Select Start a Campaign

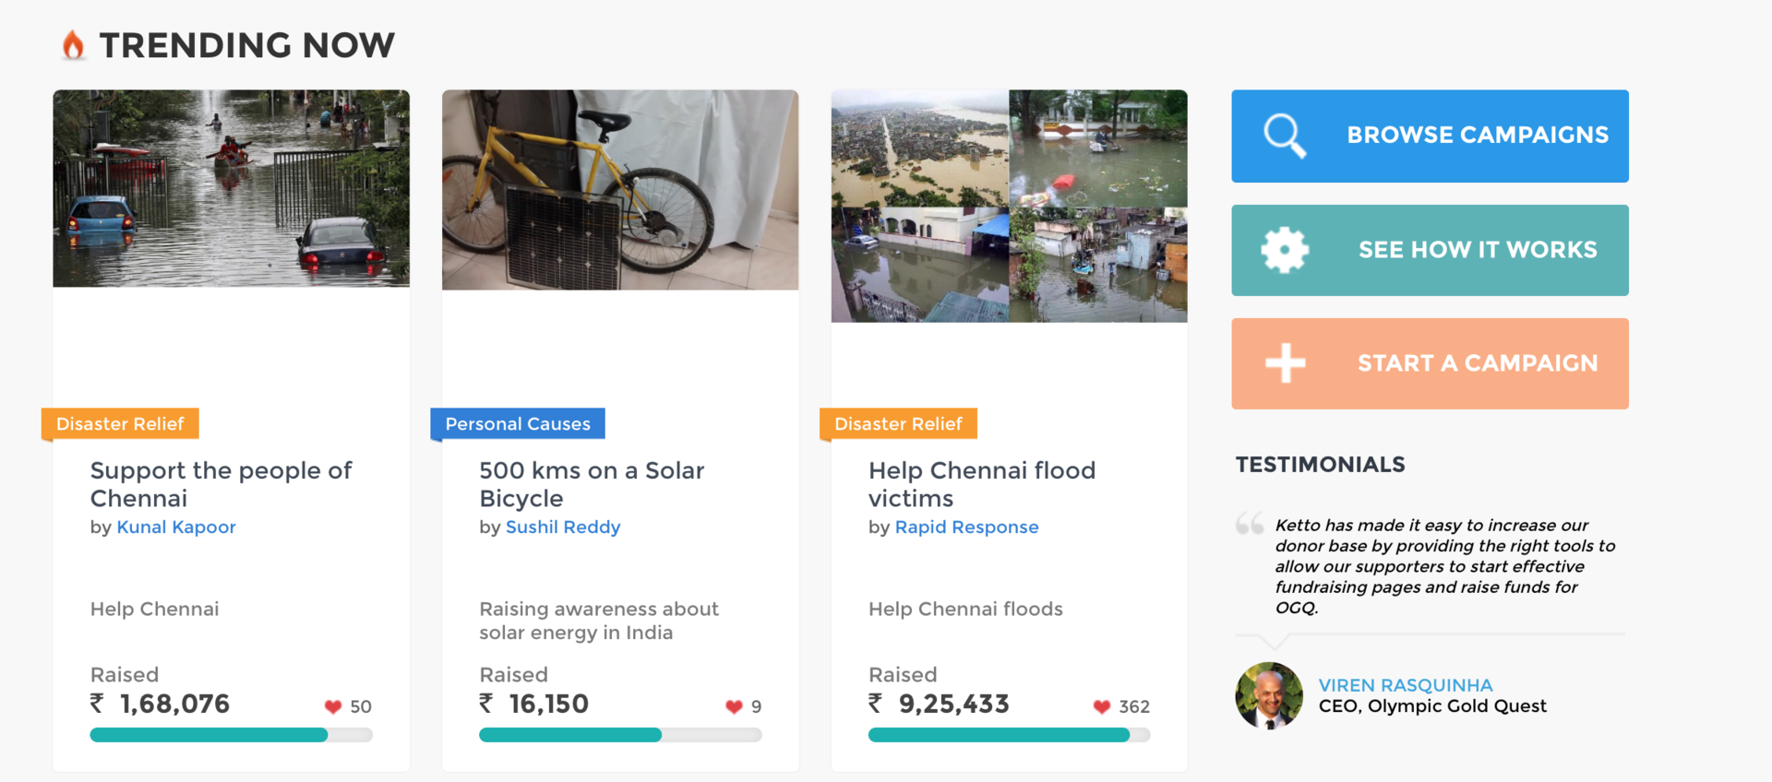click(1429, 362)
